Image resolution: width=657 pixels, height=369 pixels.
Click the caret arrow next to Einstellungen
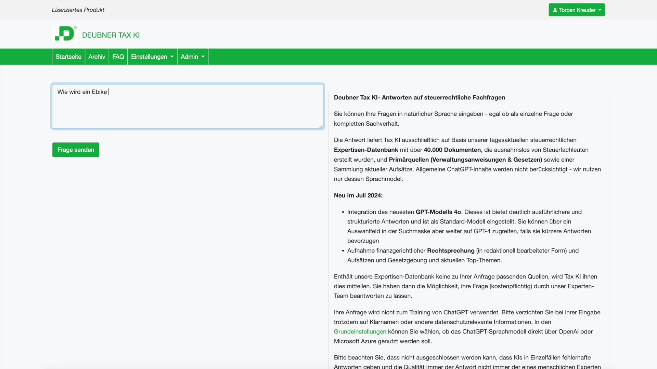tap(172, 57)
